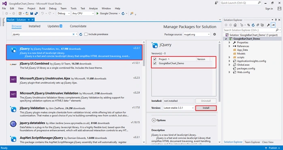Click the Collapse All icon
This screenshot has height=150, width=283.
pos(258,25)
